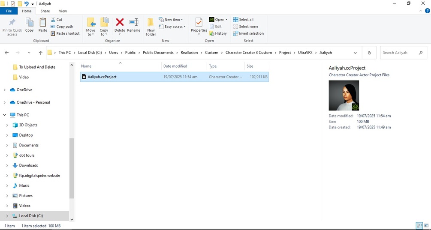
Task: Click the undo icon in title bar
Action: click(x=27, y=3)
